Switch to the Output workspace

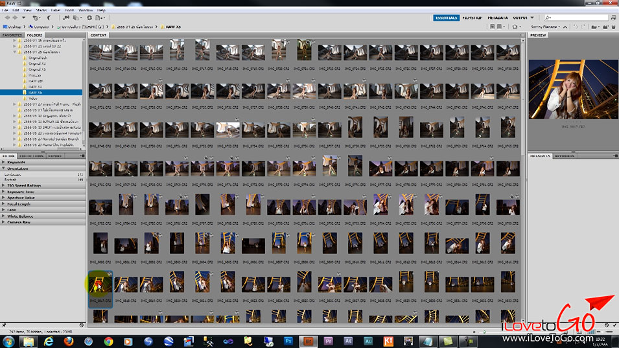tap(520, 17)
